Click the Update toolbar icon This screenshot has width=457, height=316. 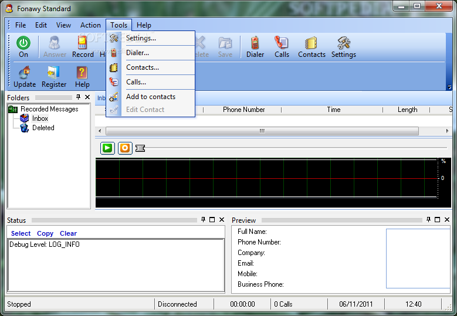(25, 77)
